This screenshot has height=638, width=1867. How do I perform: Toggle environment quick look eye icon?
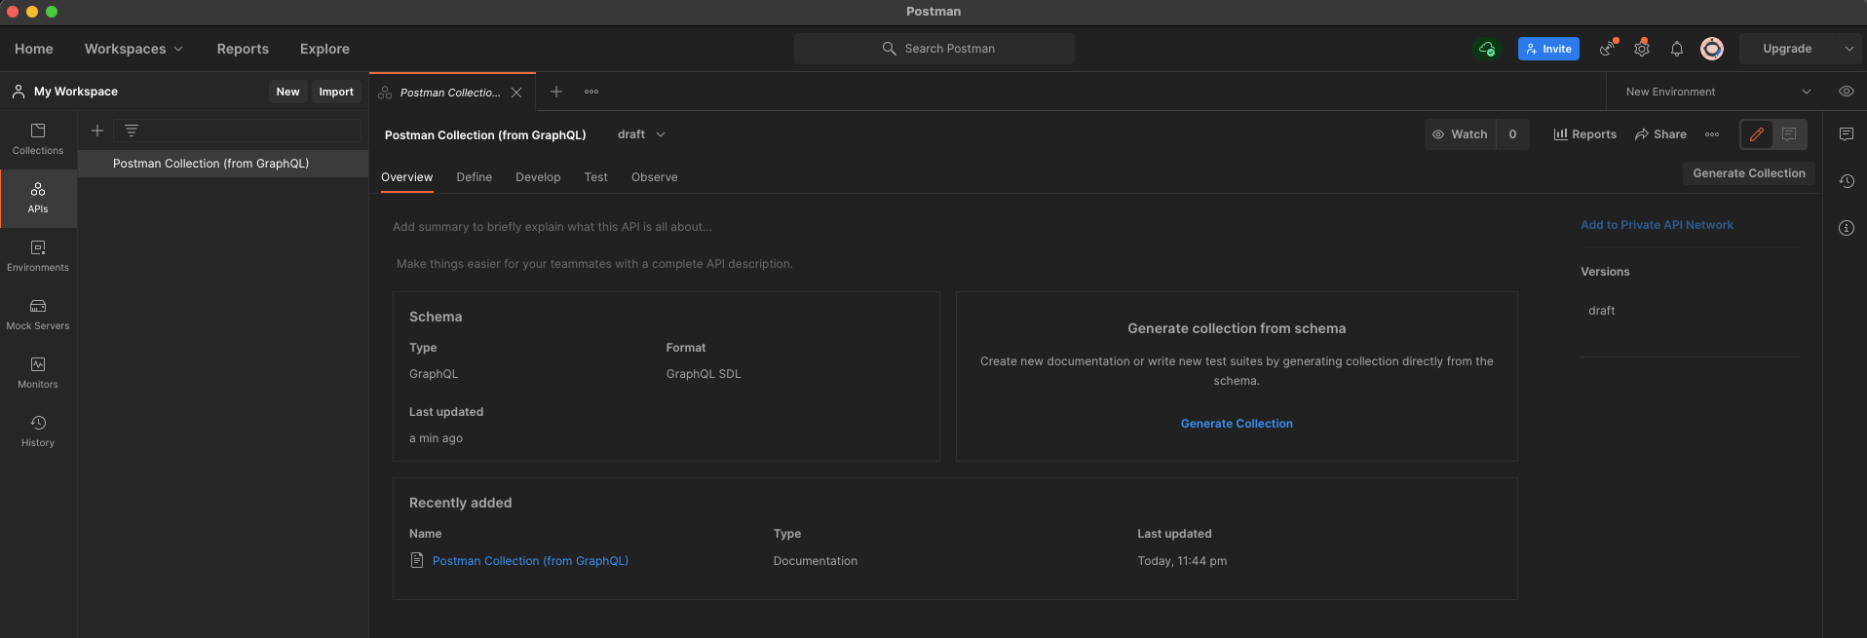(1847, 92)
